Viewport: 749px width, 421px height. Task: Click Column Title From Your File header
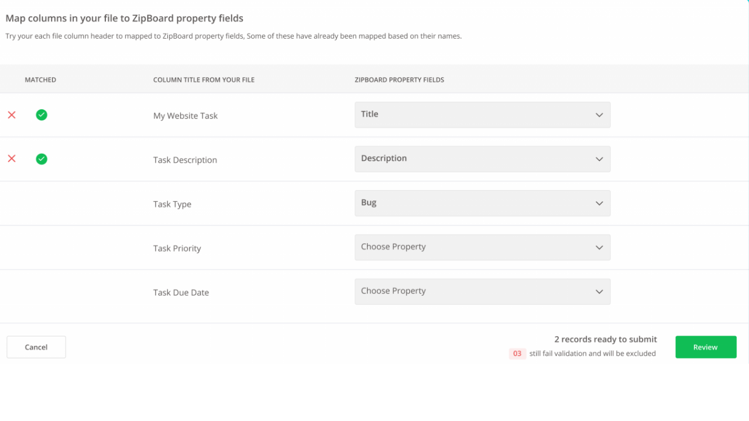click(204, 80)
